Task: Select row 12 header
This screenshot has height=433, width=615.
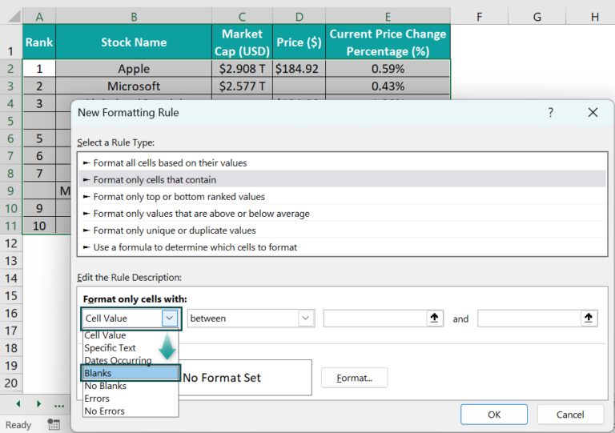Action: [x=10, y=243]
